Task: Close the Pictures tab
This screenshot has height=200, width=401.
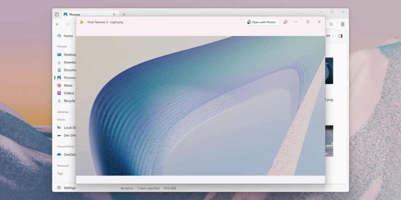Action: point(114,14)
